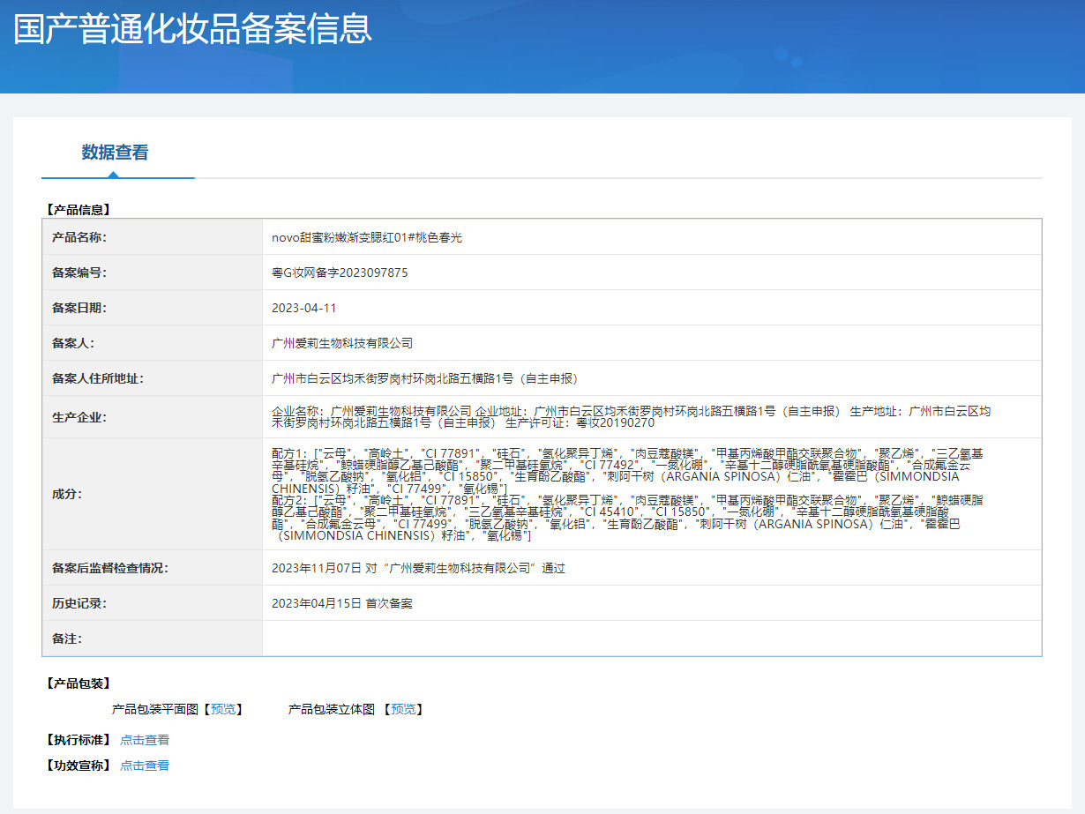Click the 【产品信息】 section heading
The width and height of the screenshot is (1085, 814).
[x=78, y=210]
